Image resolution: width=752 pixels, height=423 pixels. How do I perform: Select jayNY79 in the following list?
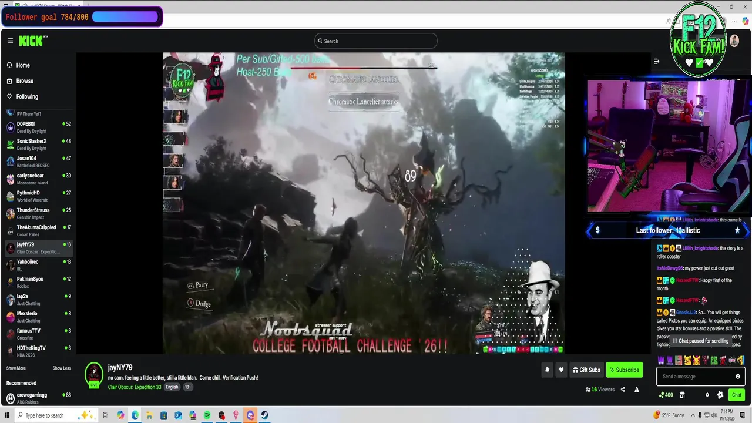(x=38, y=248)
